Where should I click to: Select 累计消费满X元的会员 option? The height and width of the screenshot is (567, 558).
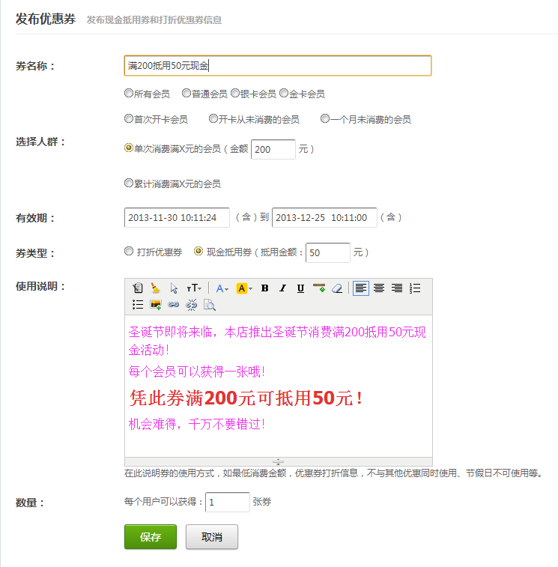129,183
